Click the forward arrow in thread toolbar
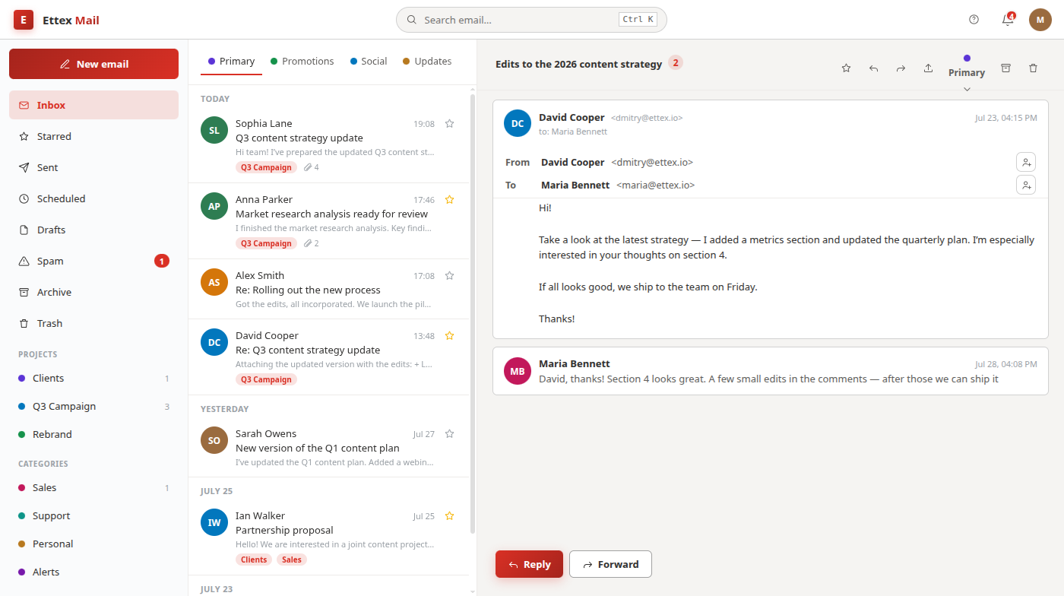This screenshot has width=1064, height=596. point(901,68)
